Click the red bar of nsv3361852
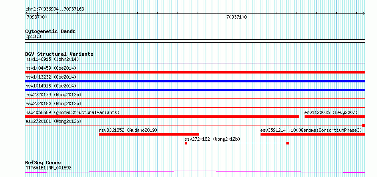This screenshot has width=377, height=177. point(149,134)
